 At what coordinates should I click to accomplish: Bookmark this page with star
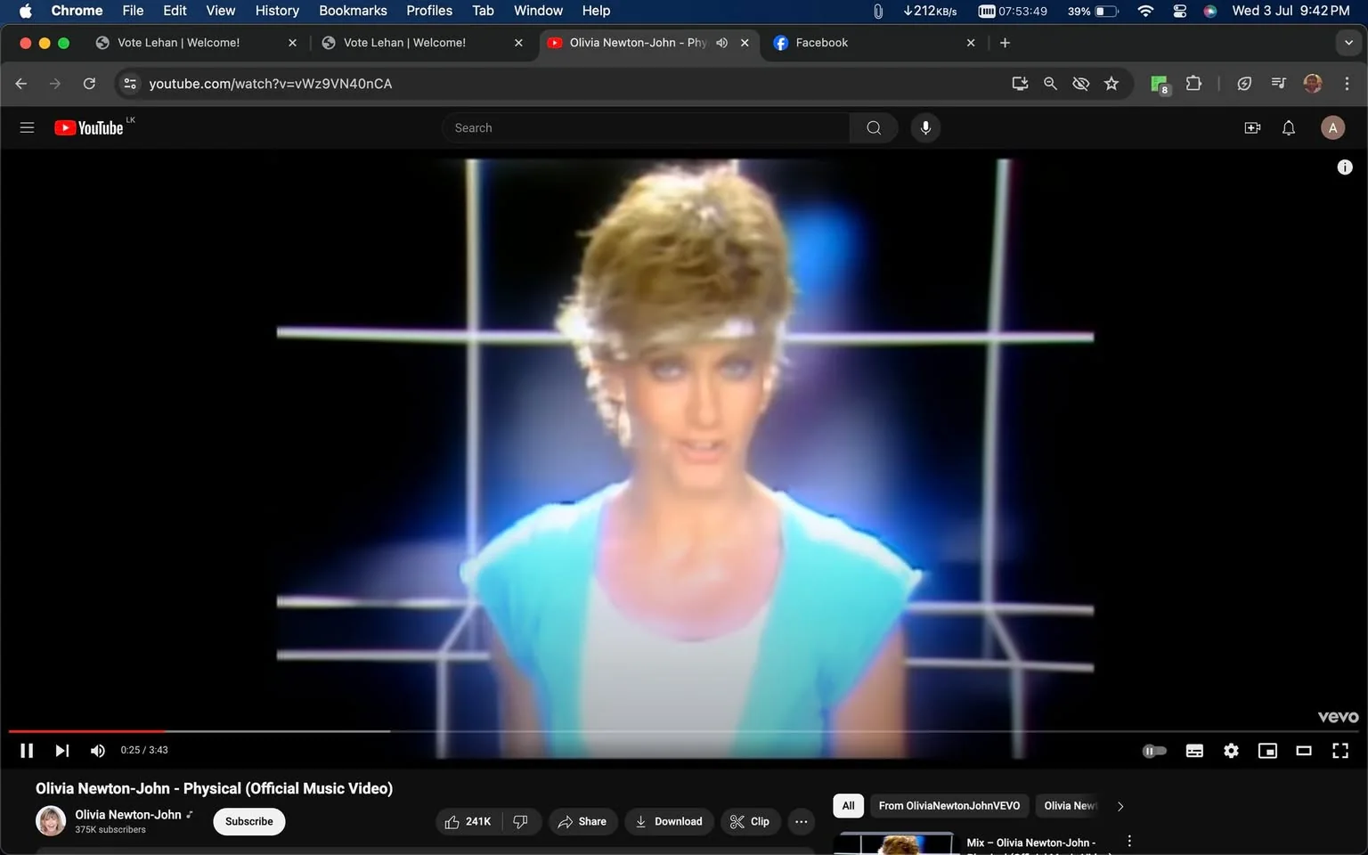(x=1111, y=83)
